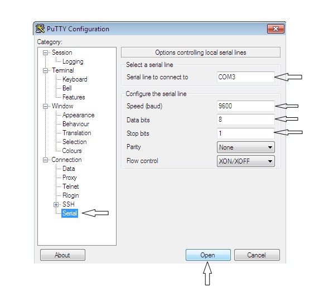
Task: Click the PuTTY icon in the title bar
Action: 40,28
